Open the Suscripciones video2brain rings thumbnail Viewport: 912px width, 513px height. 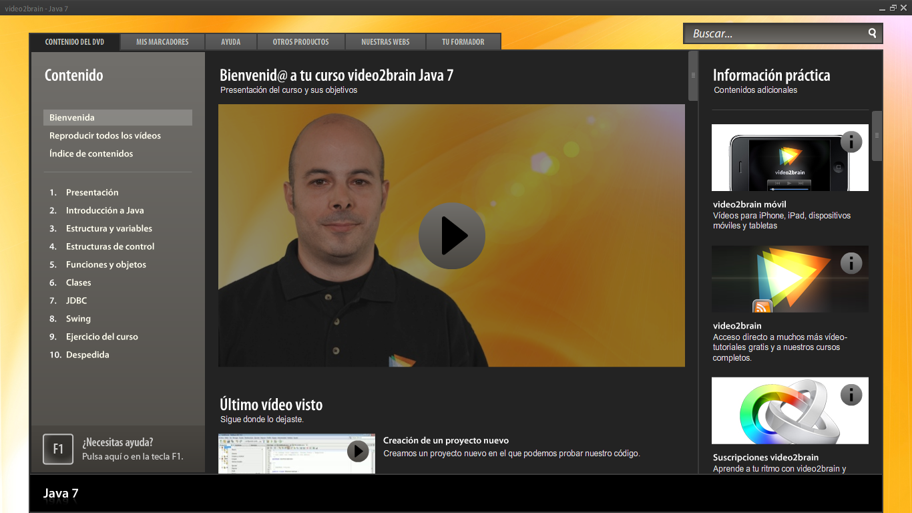click(x=790, y=411)
